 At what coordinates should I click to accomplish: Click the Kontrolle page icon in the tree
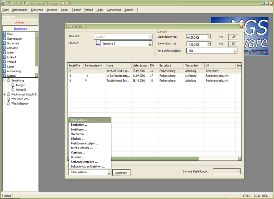tap(13, 90)
